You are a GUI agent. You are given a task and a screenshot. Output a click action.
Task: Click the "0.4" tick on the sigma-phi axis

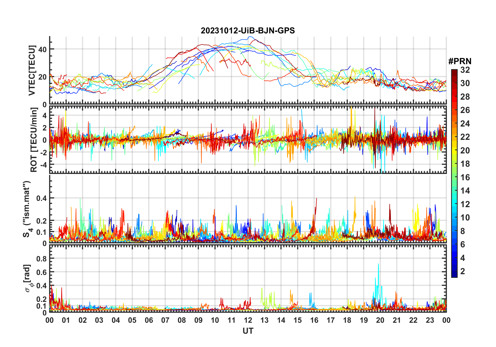coord(41,286)
